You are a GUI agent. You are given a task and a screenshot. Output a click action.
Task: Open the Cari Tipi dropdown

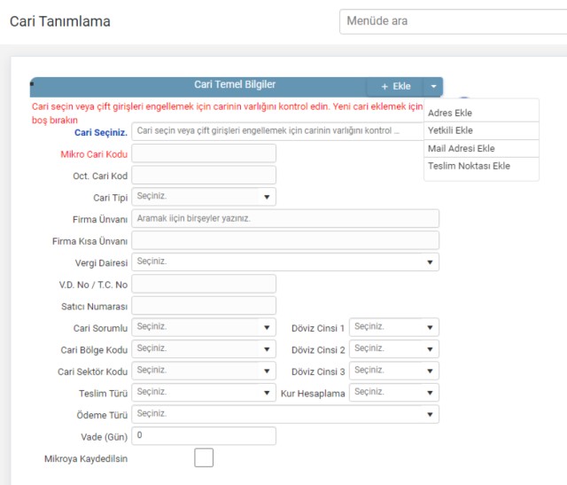(204, 197)
